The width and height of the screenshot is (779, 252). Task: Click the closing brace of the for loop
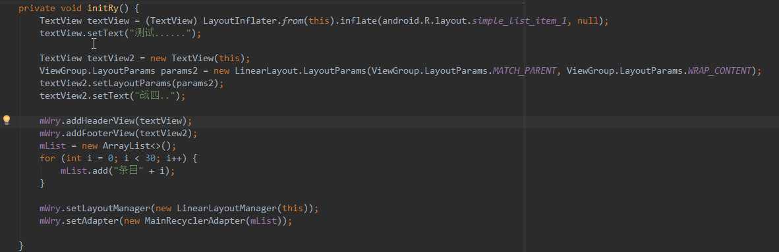click(42, 183)
